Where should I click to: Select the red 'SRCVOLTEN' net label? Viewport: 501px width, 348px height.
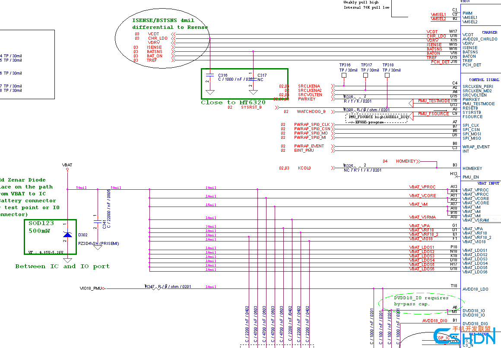click(x=310, y=95)
